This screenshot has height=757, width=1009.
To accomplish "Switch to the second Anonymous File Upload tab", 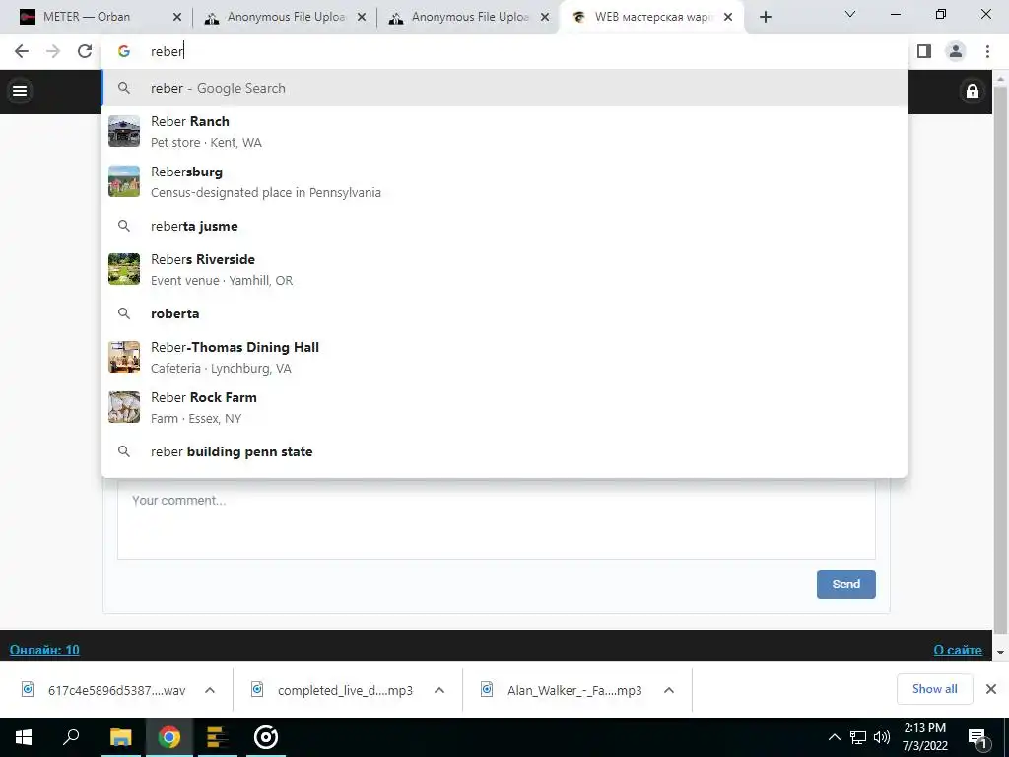I will [470, 17].
